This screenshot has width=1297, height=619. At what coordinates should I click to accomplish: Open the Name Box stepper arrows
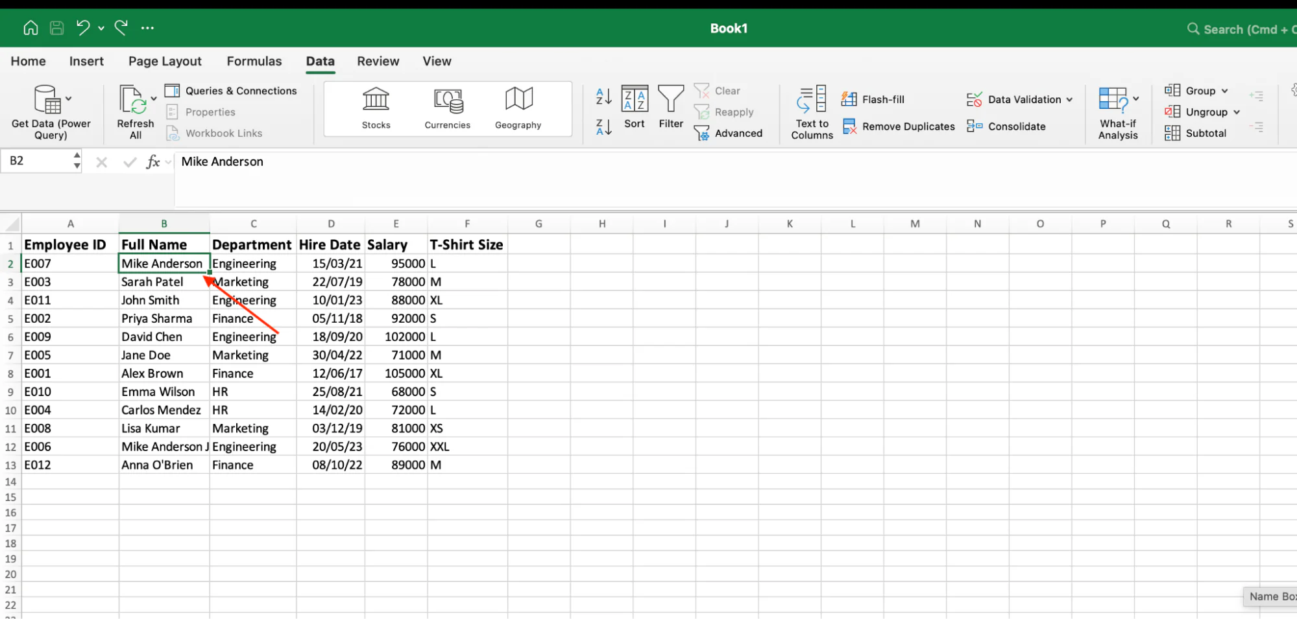(77, 161)
